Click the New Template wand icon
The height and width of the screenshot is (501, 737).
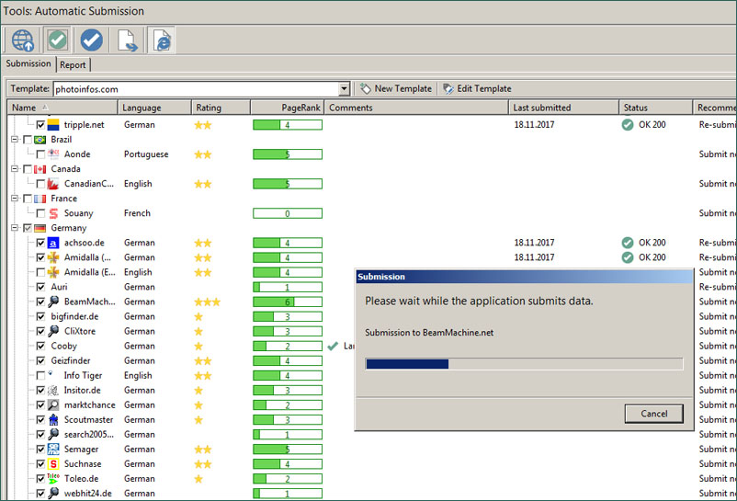[x=366, y=89]
